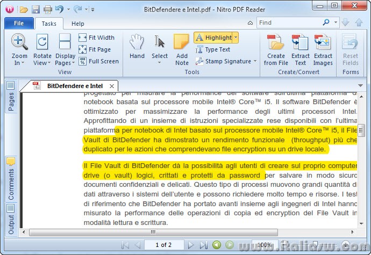Choose Fit Width view

(96, 38)
